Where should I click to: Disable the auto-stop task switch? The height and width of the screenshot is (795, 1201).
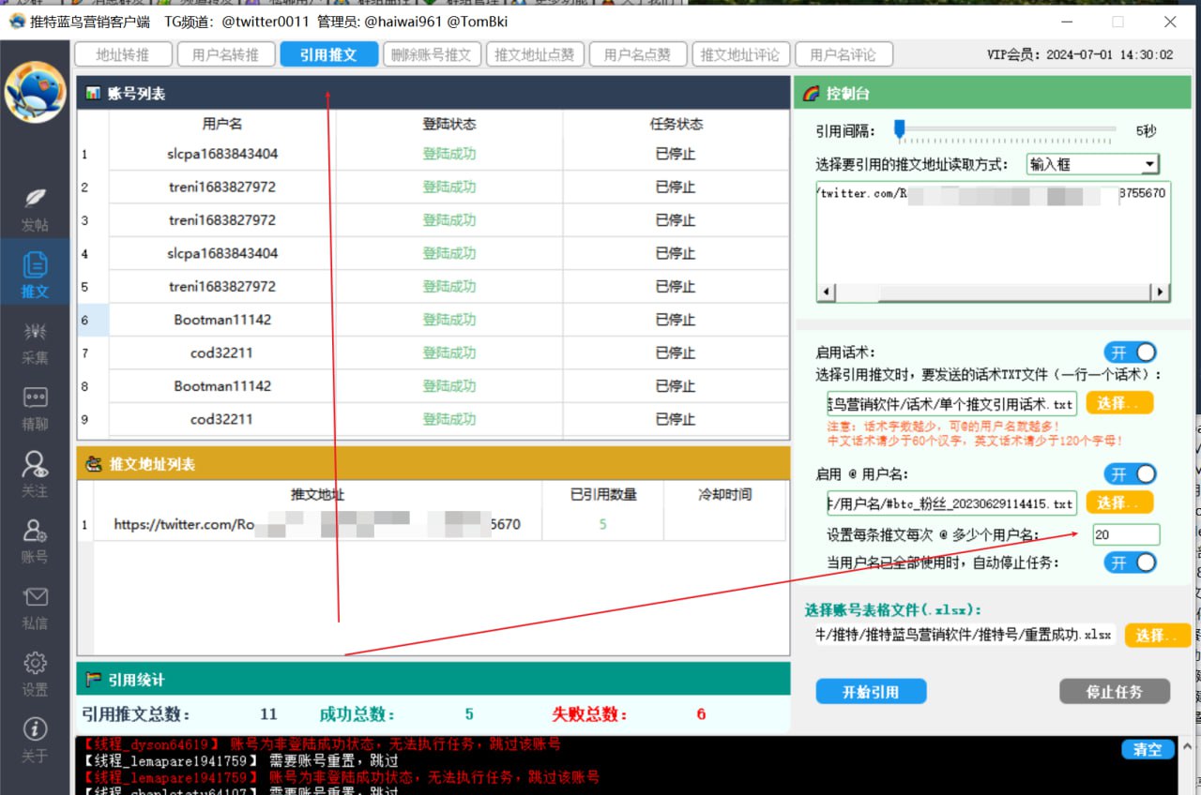pyautogui.click(x=1130, y=562)
